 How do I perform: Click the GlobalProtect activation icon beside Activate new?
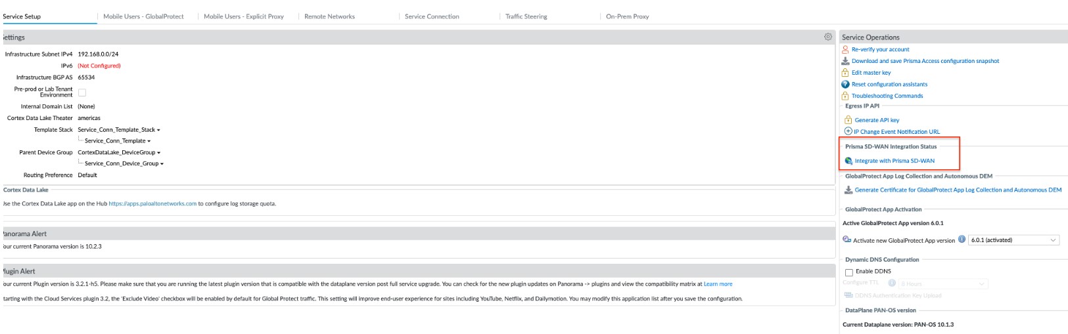(x=847, y=240)
